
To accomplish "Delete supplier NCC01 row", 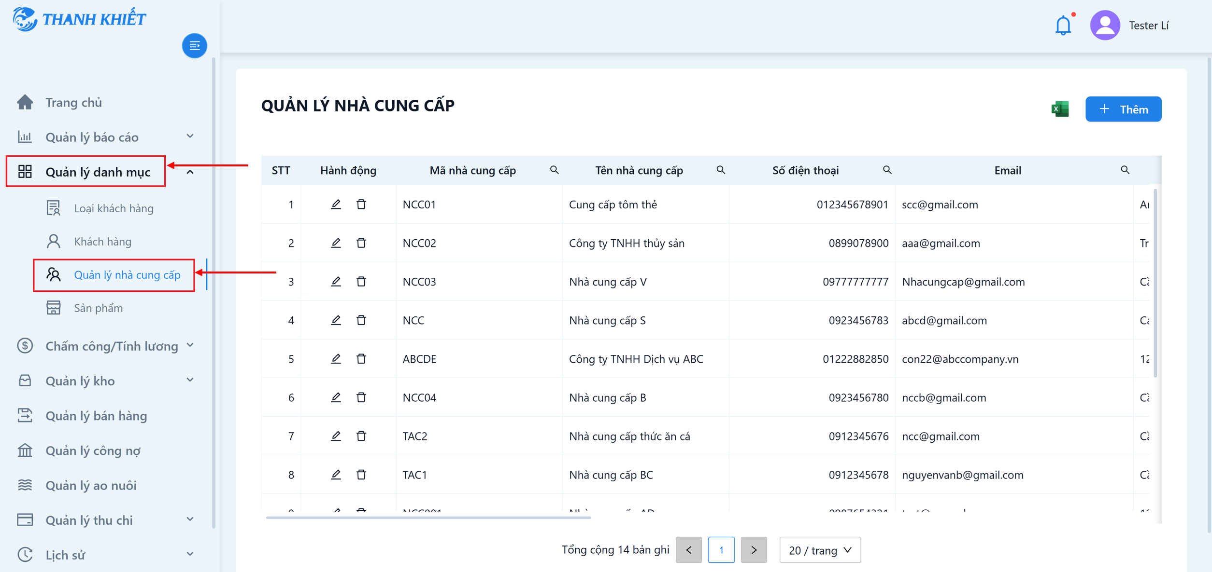I will coord(361,204).
